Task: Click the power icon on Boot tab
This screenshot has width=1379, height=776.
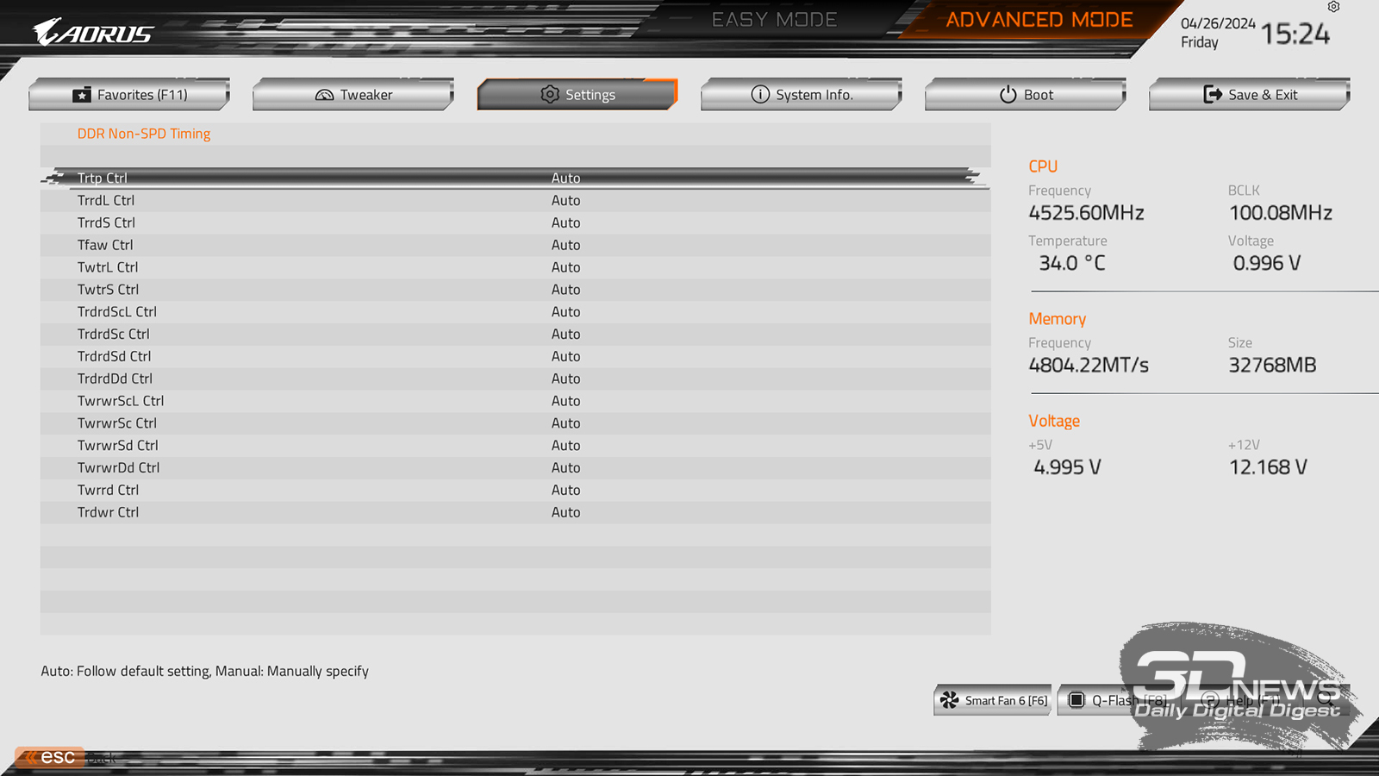Action: 1008,95
